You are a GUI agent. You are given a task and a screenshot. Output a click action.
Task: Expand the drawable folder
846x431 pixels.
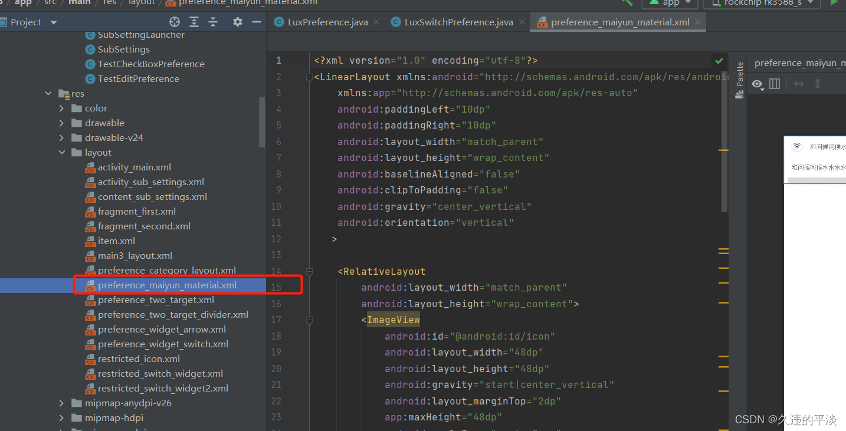tap(61, 123)
